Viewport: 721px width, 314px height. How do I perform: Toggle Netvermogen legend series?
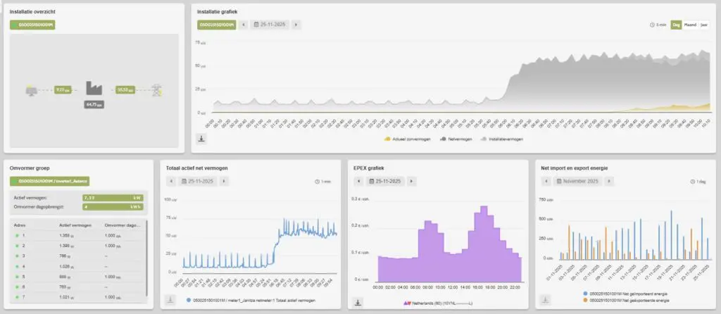coord(456,139)
